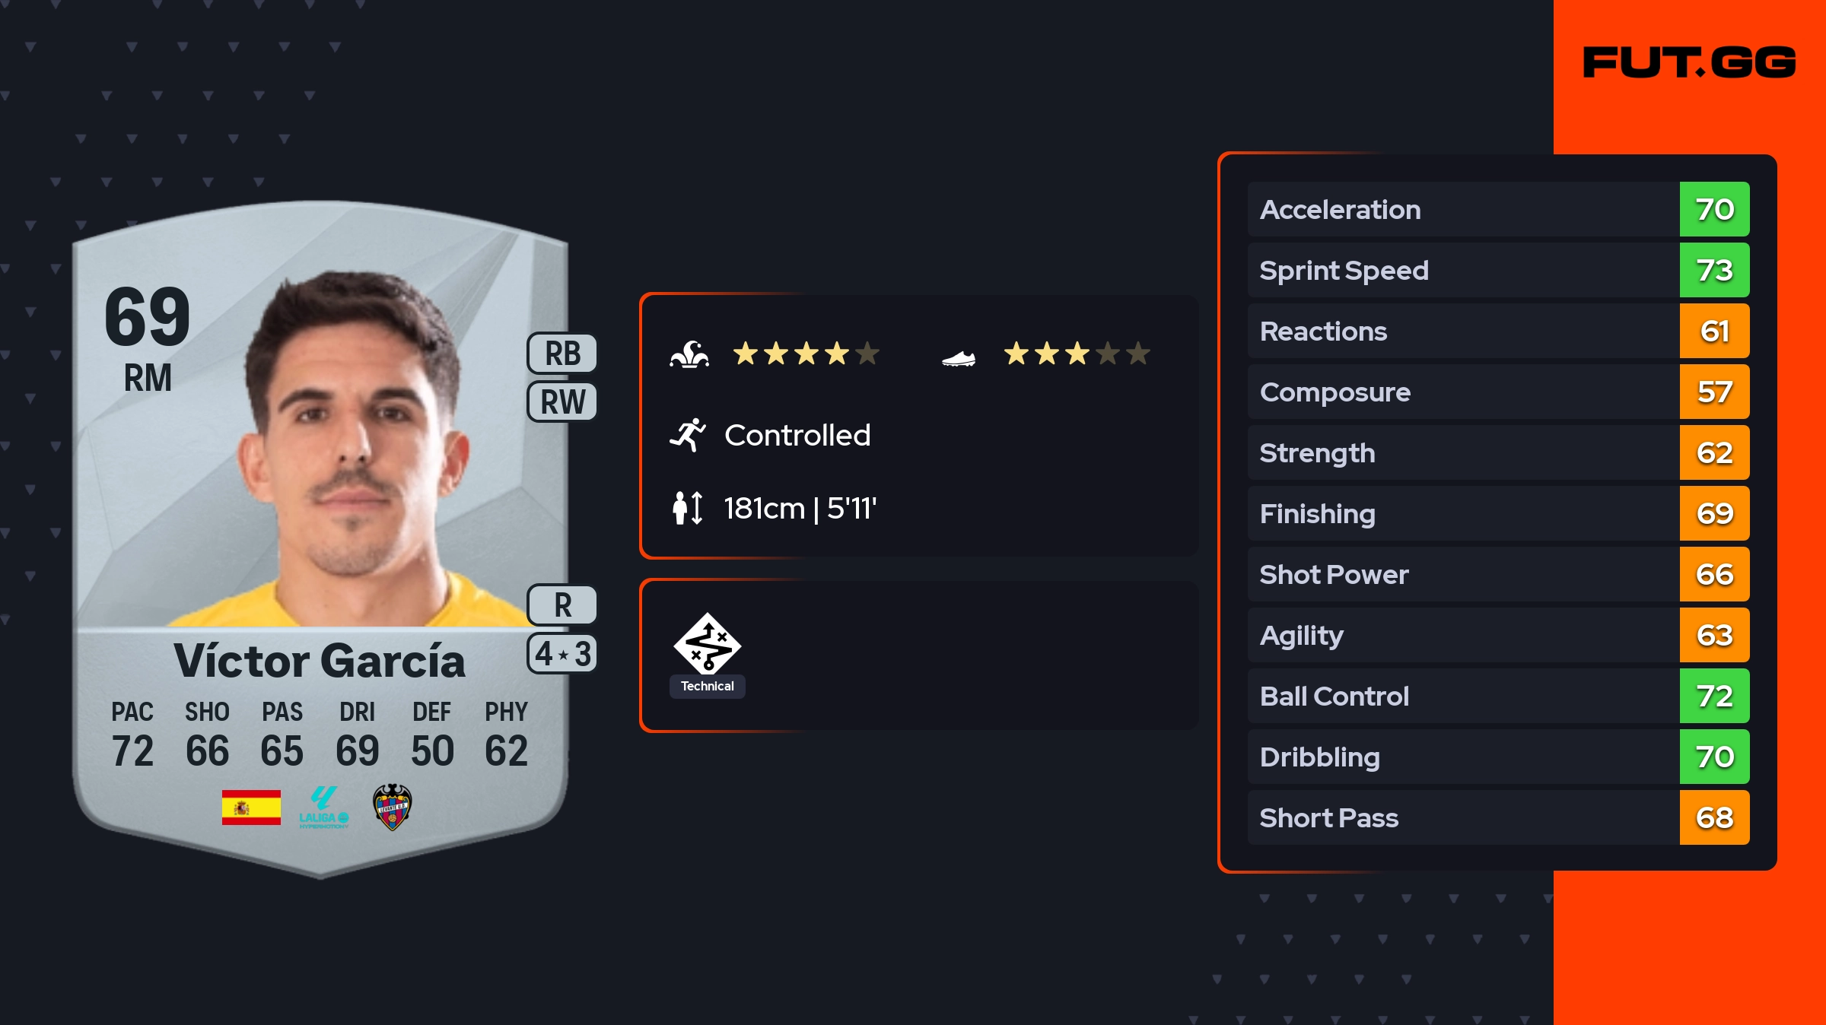Click the skill moves jester hat icon

tap(689, 354)
